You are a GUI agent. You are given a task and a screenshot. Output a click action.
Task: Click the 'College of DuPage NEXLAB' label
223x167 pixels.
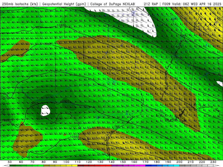112,4
